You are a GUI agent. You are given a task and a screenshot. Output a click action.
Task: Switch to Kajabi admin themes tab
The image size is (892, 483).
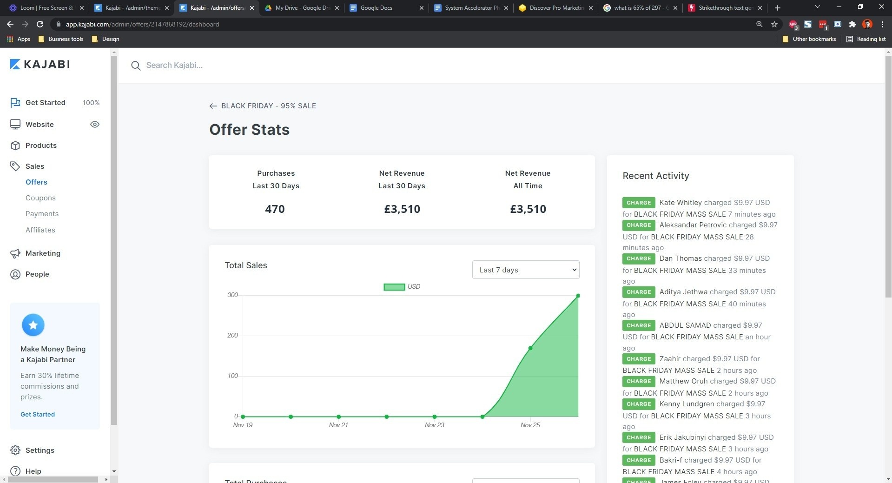(x=132, y=8)
